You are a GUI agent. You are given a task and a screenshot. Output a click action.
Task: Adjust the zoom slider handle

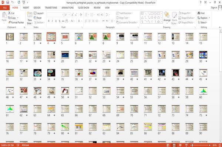coord(192,145)
